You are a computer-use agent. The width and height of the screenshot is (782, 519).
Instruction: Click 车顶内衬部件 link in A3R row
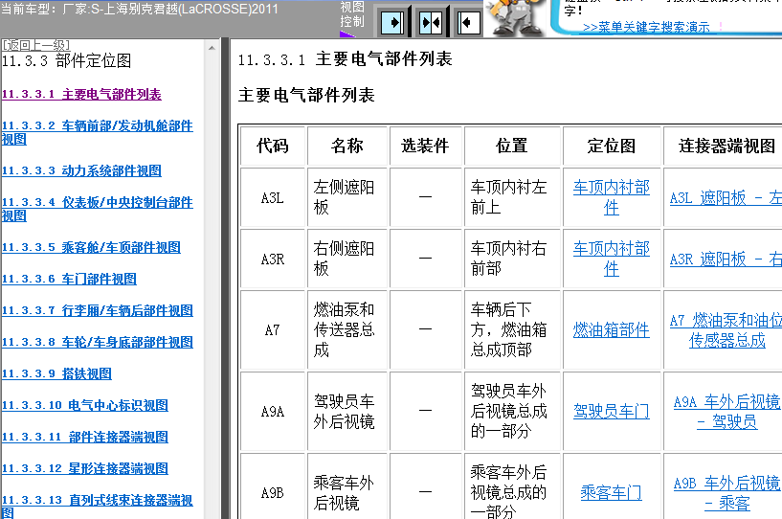[x=612, y=259]
